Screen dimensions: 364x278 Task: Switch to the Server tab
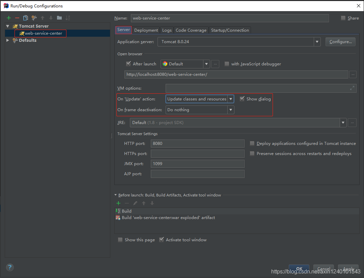coord(123,30)
